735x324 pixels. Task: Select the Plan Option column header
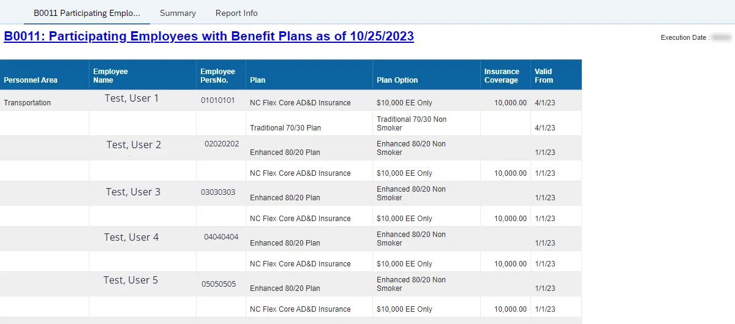point(398,80)
